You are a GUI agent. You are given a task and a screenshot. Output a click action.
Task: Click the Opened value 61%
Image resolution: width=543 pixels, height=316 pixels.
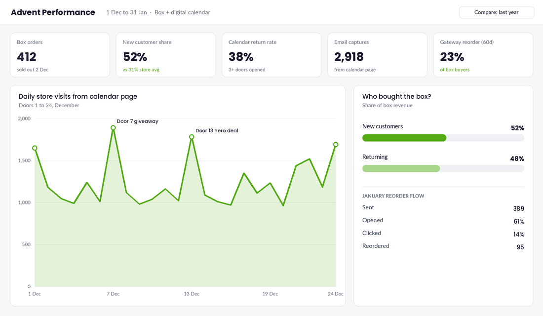tap(519, 221)
